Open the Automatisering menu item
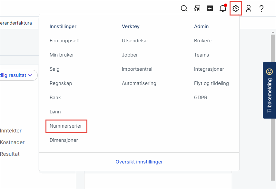Image resolution: width=276 pixels, height=189 pixels. 139,83
